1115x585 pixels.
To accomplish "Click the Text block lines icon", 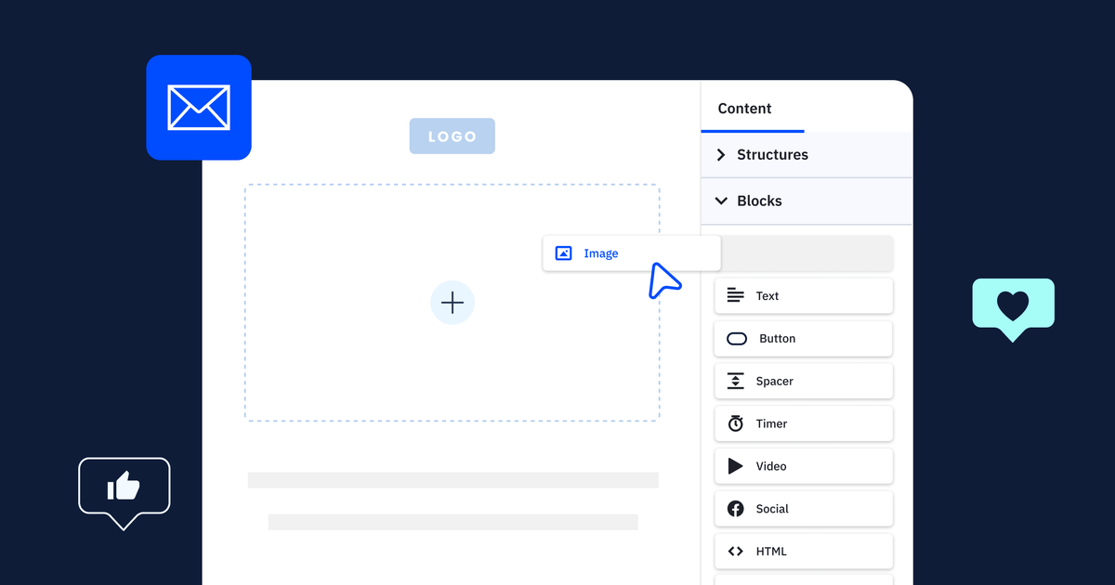I will [735, 295].
